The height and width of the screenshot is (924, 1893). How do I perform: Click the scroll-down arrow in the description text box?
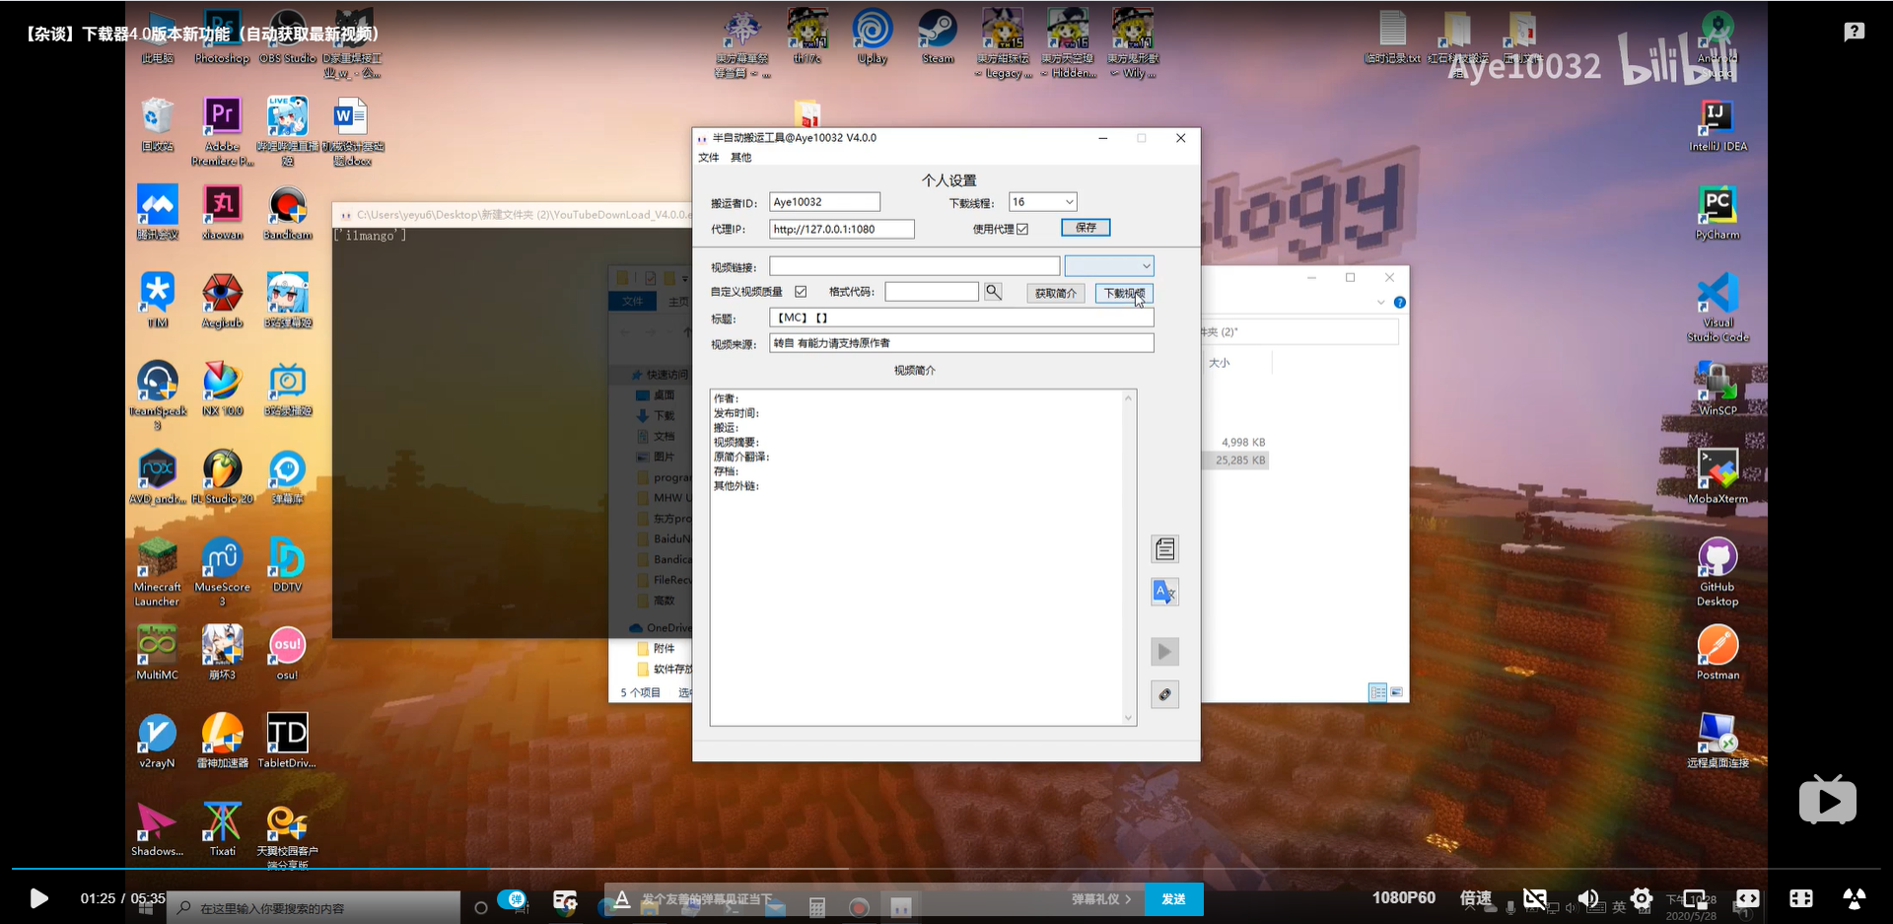(x=1129, y=718)
